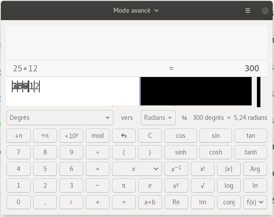The width and height of the screenshot is (274, 217).
Task: Click the division ÷ key
Action: (x=98, y=152)
